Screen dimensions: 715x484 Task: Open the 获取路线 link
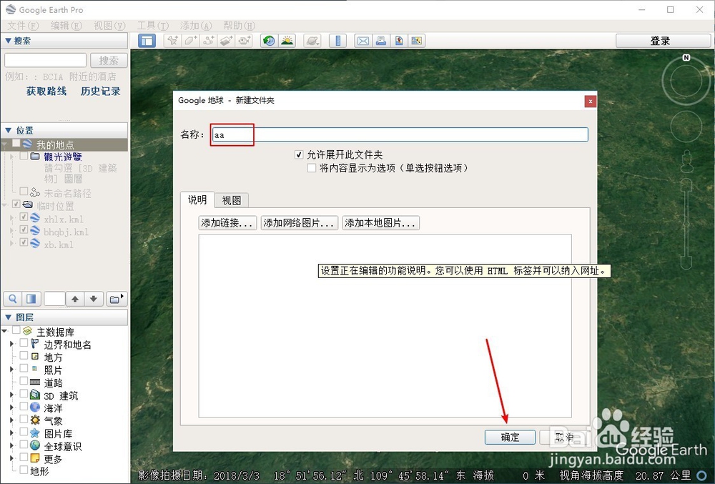[x=46, y=91]
